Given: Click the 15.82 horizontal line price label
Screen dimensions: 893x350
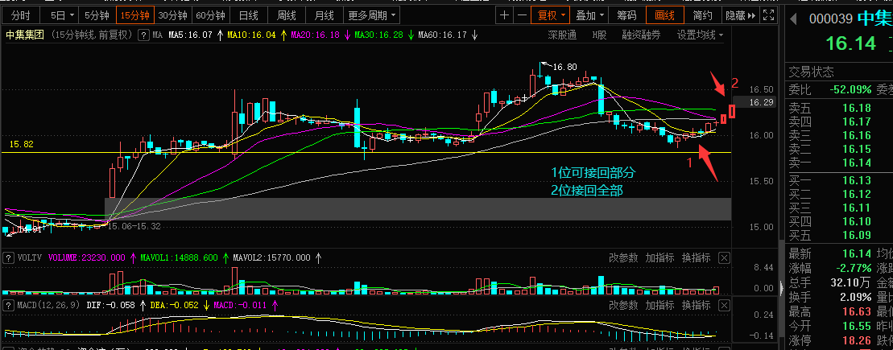Looking at the screenshot, I should [21, 145].
